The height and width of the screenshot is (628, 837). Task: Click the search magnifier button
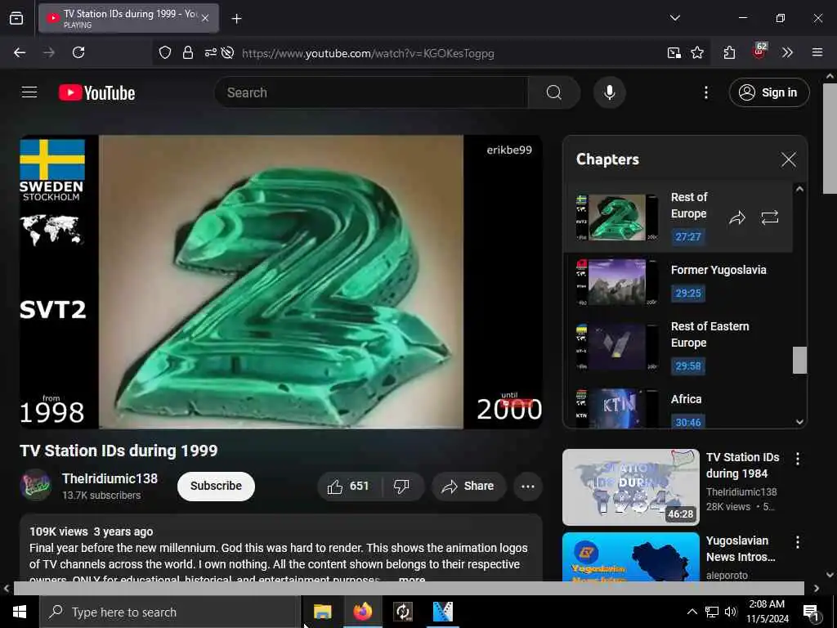tap(553, 92)
